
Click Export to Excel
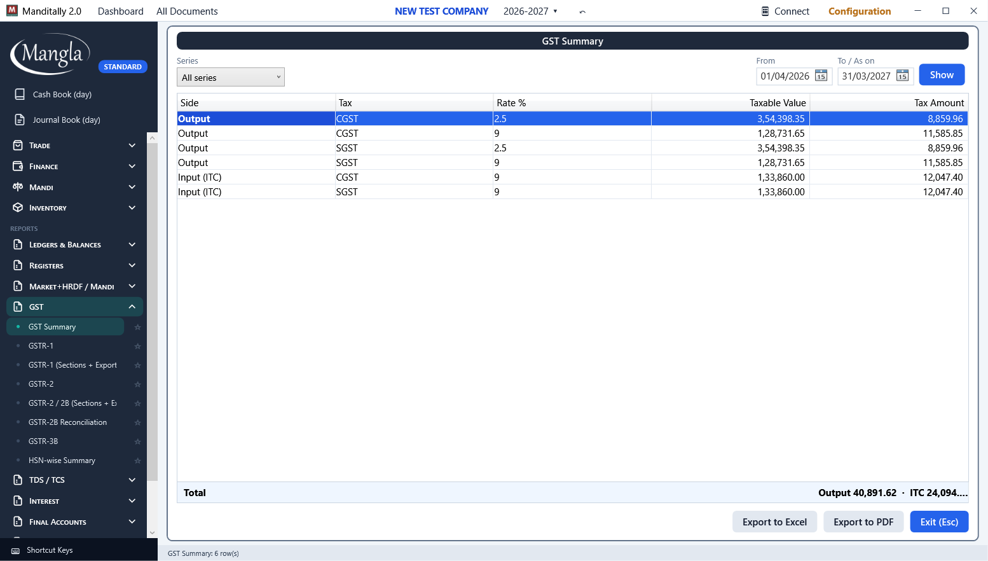point(774,522)
